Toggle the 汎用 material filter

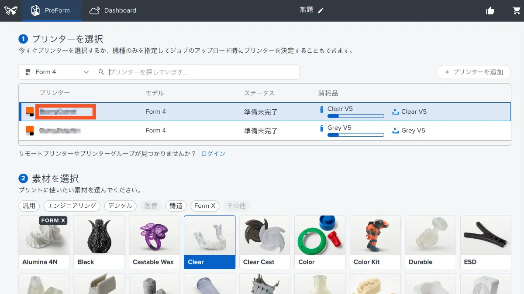29,206
